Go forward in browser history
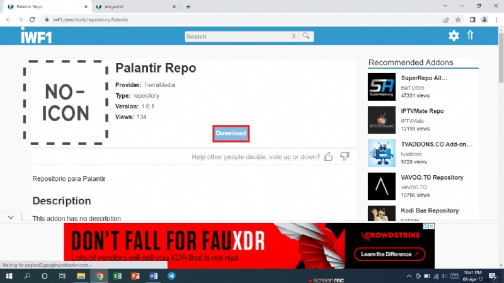504x283 pixels. pos(20,20)
